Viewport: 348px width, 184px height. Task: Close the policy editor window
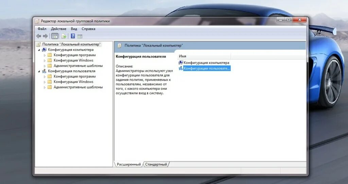(x=300, y=20)
